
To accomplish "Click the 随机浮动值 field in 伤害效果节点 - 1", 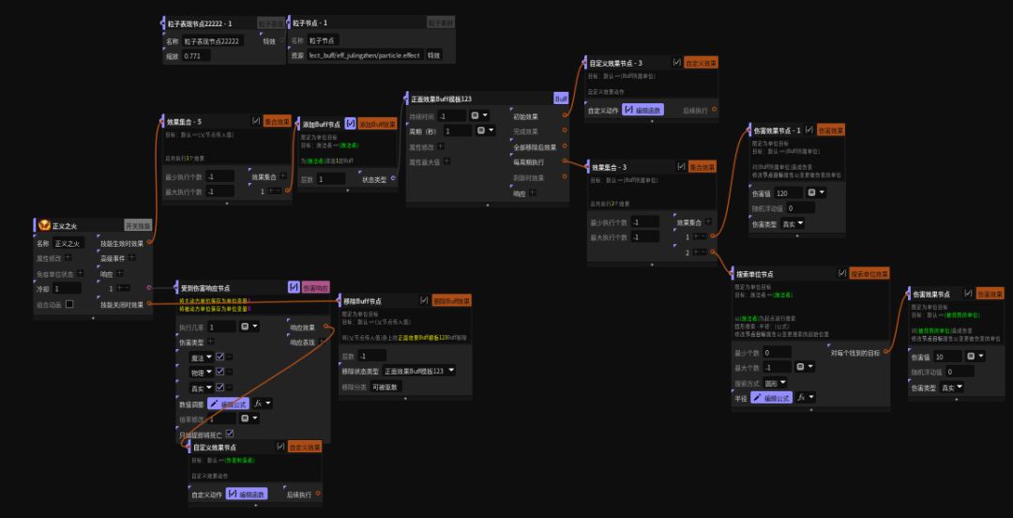I will tap(800, 208).
